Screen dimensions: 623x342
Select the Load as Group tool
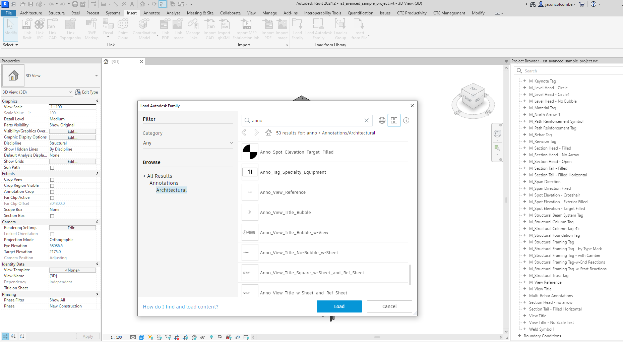340,29
